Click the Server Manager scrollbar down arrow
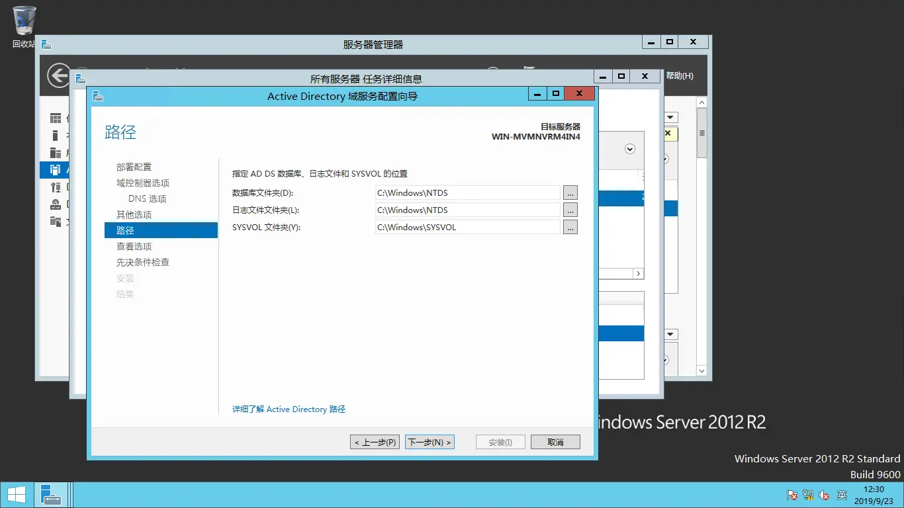Viewport: 904px width, 508px height. click(x=701, y=370)
